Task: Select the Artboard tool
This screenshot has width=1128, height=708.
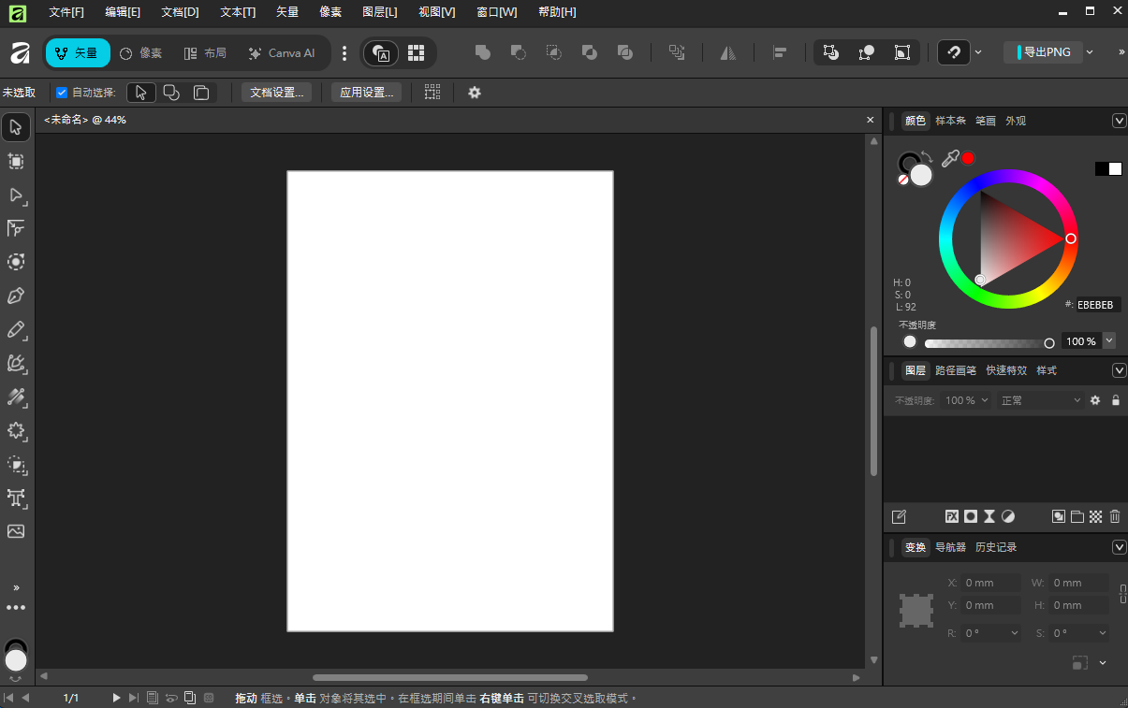Action: pos(16,161)
